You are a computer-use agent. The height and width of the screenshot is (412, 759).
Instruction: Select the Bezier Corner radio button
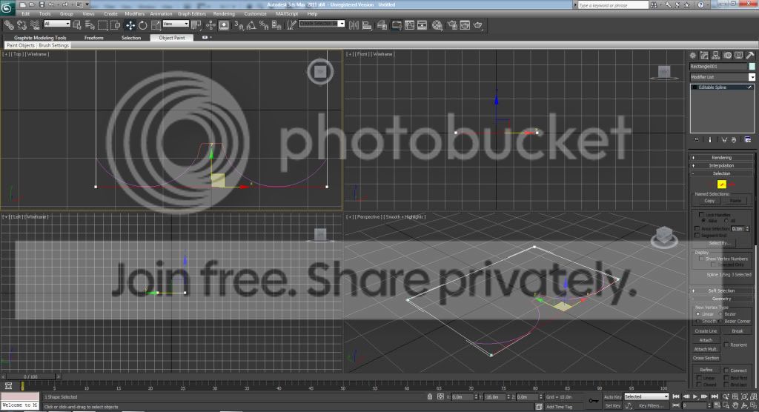tap(720, 321)
